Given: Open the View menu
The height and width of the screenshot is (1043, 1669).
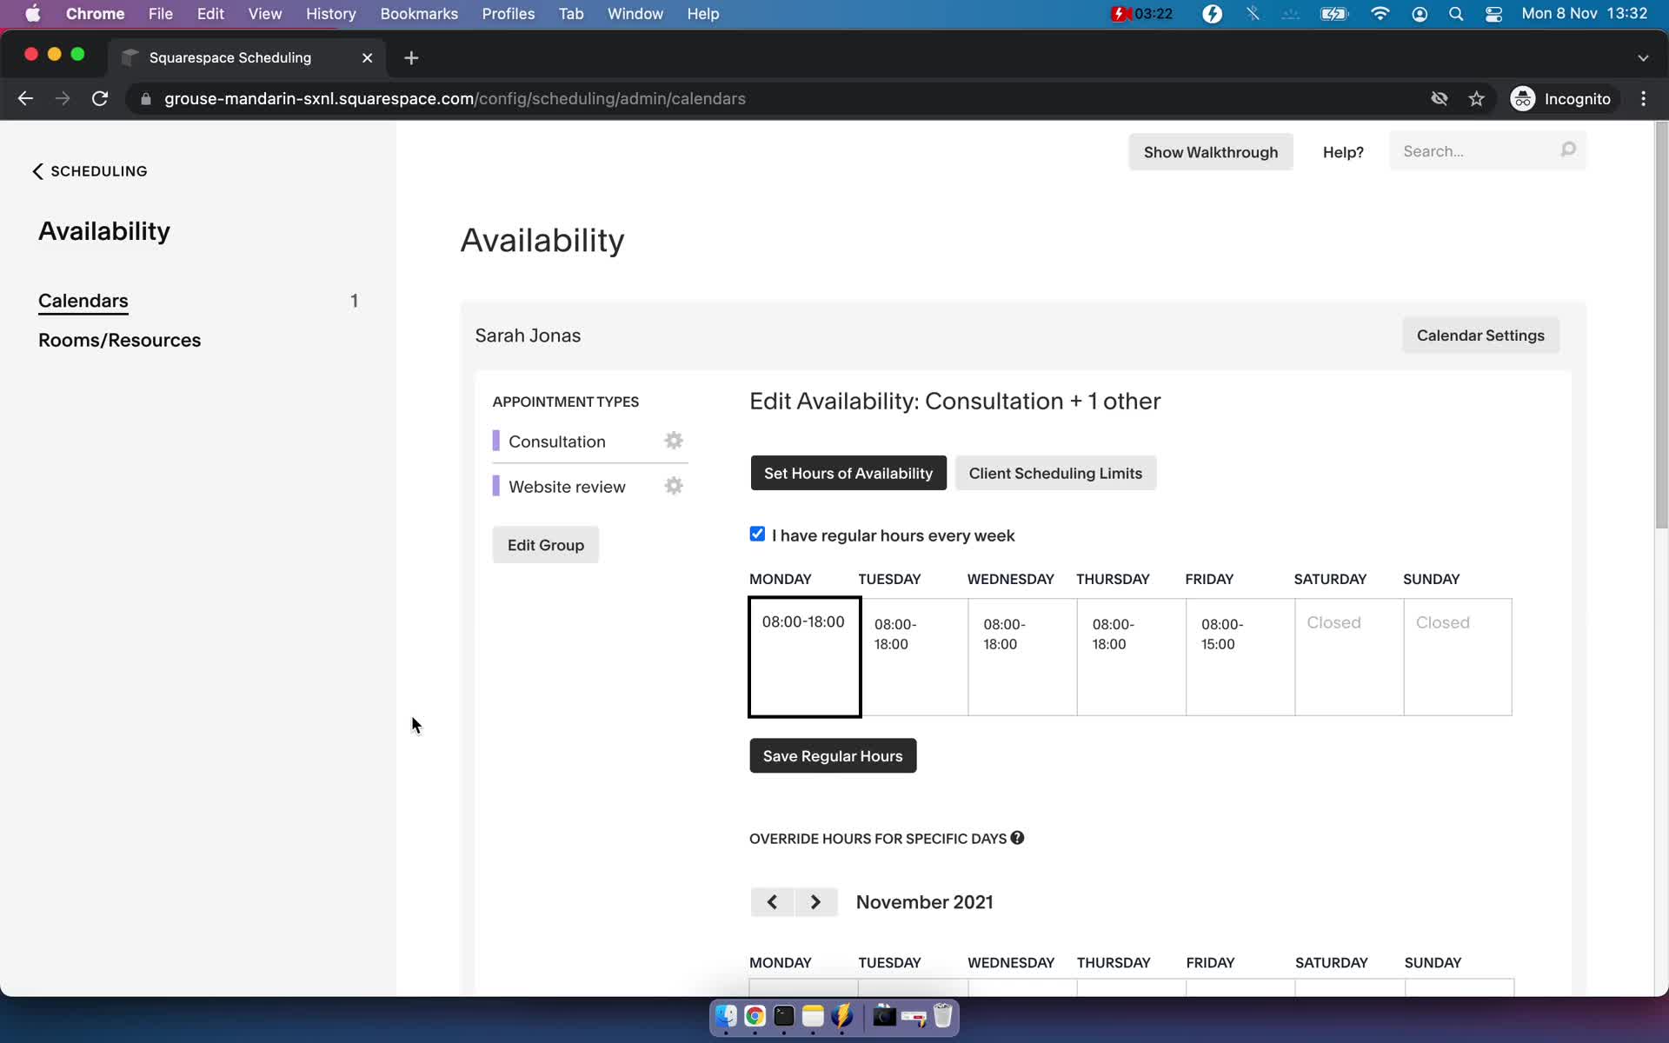Looking at the screenshot, I should 265,14.
